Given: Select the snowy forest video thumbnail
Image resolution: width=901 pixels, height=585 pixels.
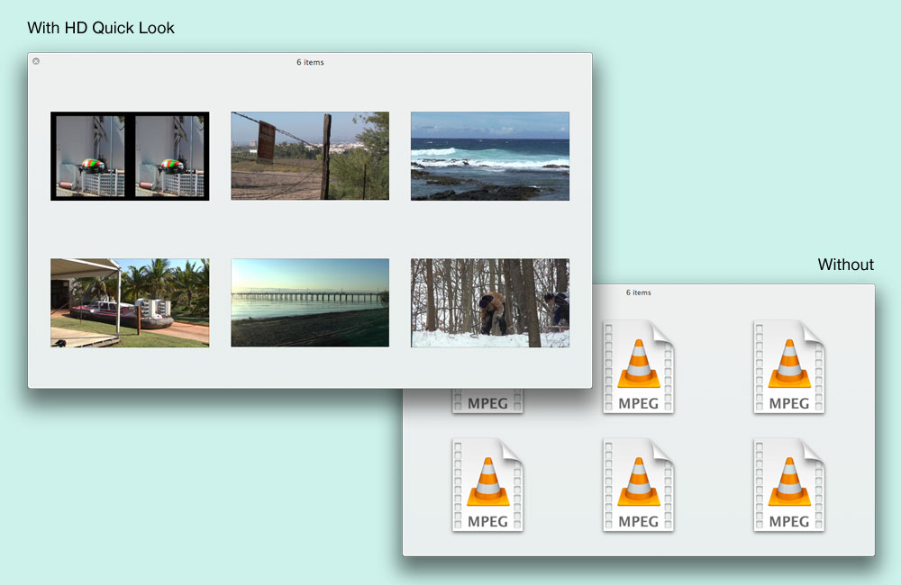Looking at the screenshot, I should (x=490, y=302).
